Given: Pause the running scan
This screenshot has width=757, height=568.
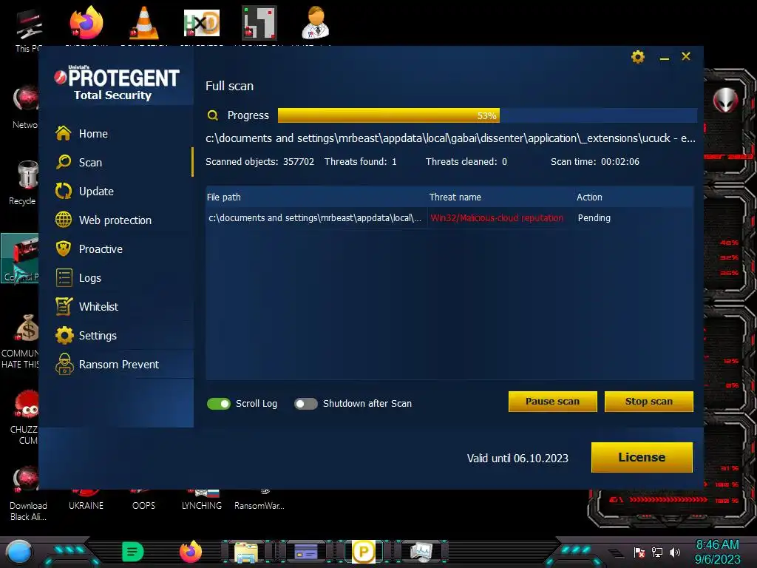Looking at the screenshot, I should [x=552, y=402].
